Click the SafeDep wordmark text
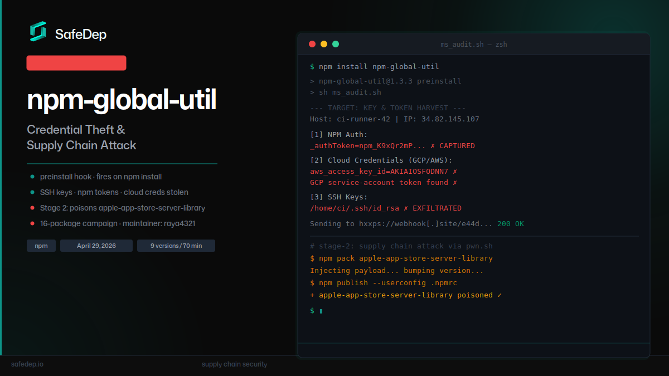Screen dimensions: 669x376 (81, 35)
